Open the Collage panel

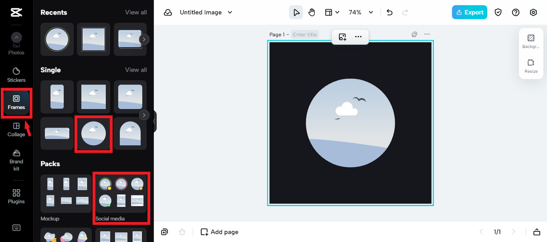coord(16,130)
